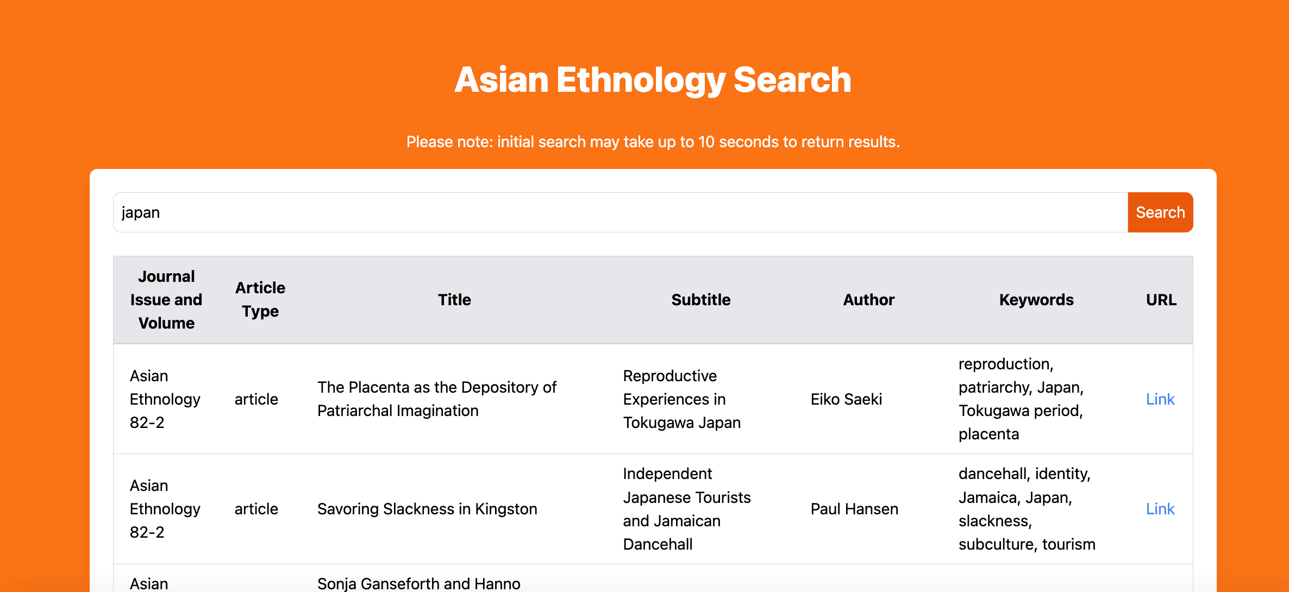Click the 'URL' column header
Viewport: 1289px width, 592px height.
tap(1161, 300)
